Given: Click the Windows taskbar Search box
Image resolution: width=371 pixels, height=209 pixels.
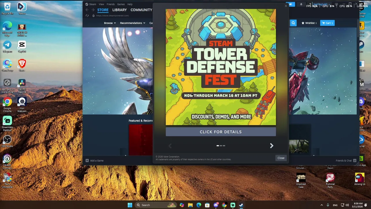Looking at the screenshot, I should 155,205.
